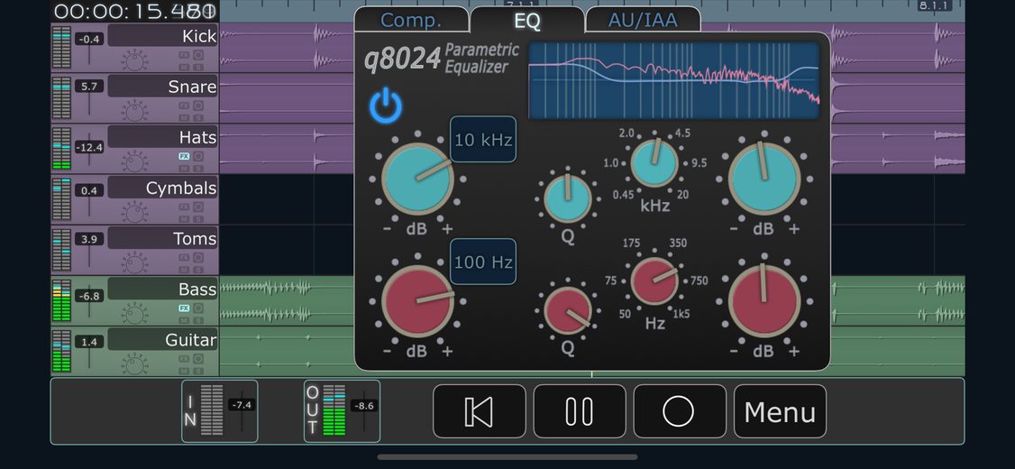The width and height of the screenshot is (1015, 469).
Task: Open FX for the Guitar track
Action: coord(184,358)
